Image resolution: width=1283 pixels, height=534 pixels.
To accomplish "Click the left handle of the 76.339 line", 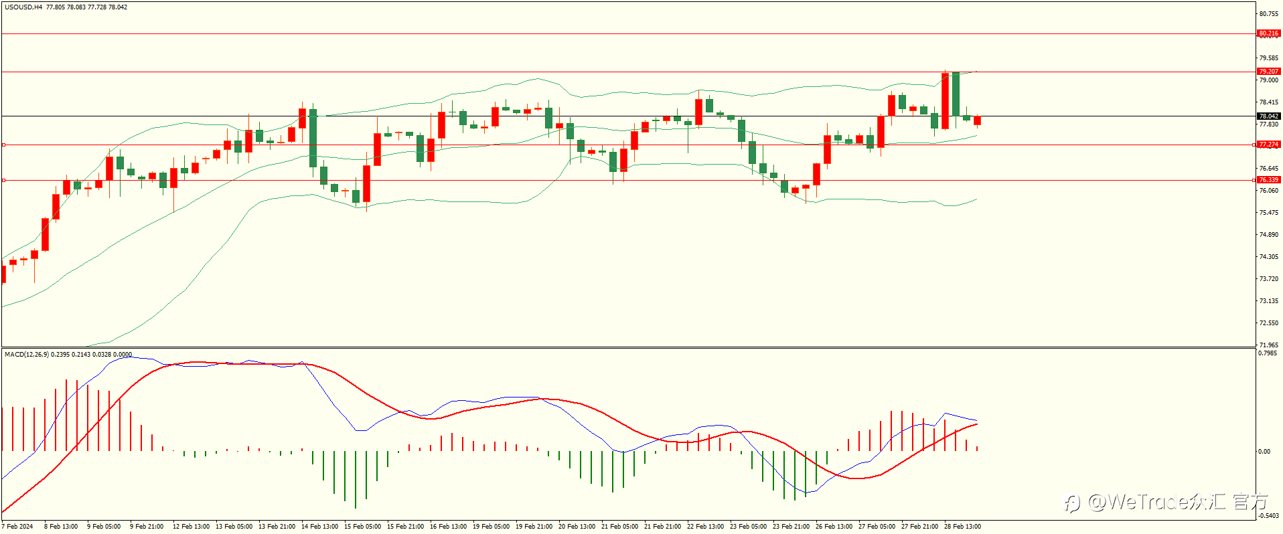I will [3, 180].
